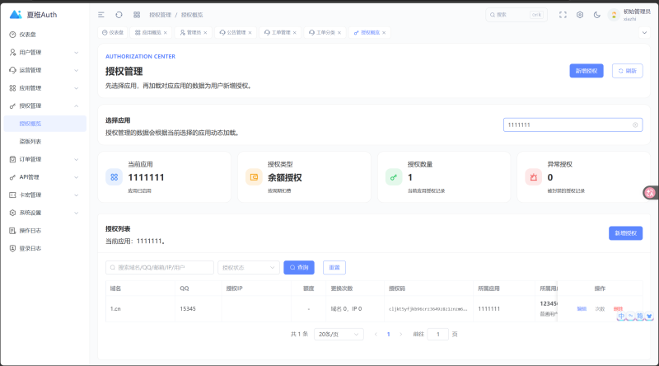Open 盗版列表 in the sidebar submenu

[x=44, y=141]
